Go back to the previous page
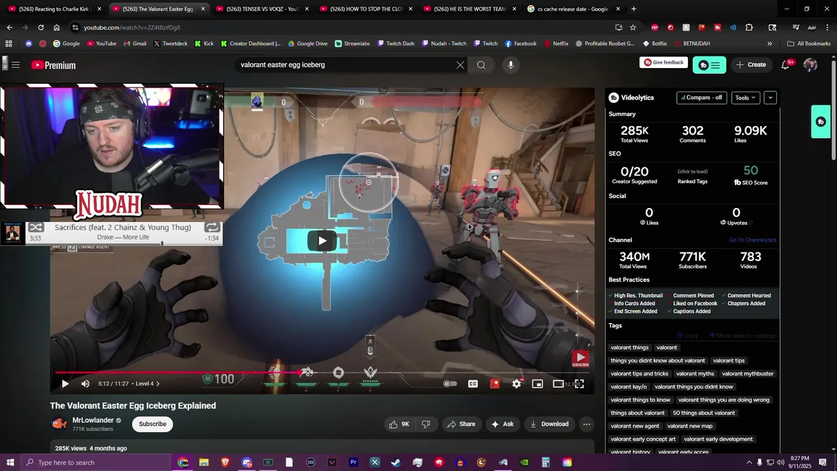837x471 pixels. coord(9,27)
